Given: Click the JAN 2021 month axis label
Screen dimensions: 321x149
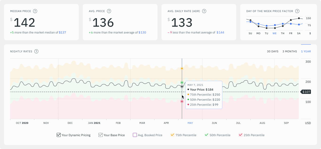Looking at the screenshot, I should click(x=94, y=123).
